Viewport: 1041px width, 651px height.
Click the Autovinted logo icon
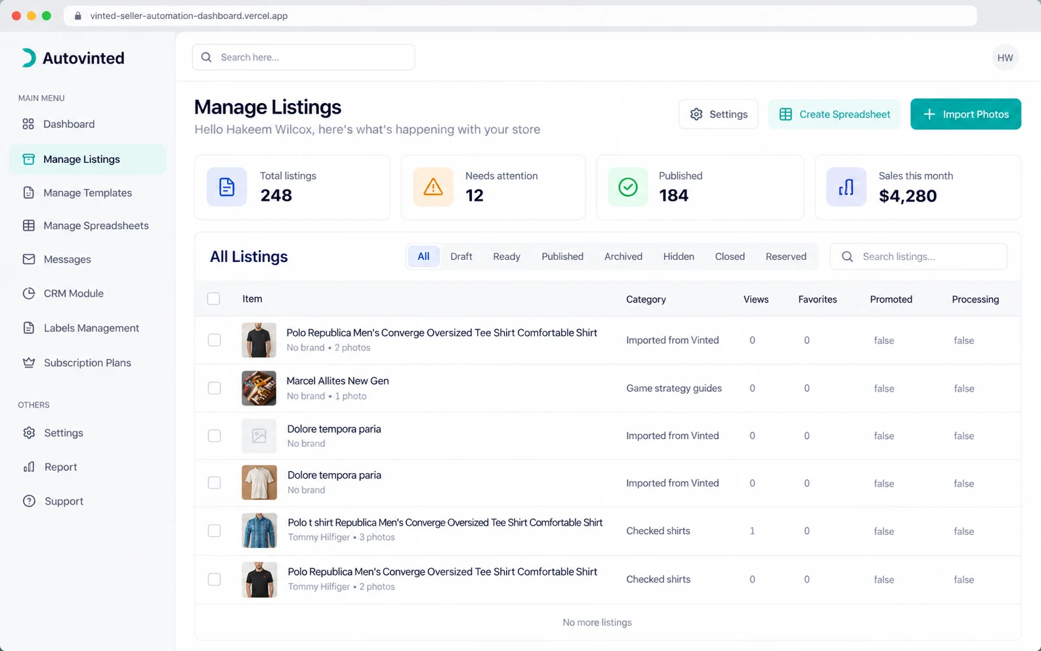(28, 58)
